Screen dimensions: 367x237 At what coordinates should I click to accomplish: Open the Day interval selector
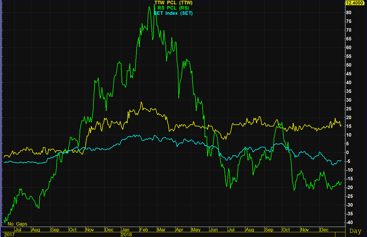click(x=355, y=231)
